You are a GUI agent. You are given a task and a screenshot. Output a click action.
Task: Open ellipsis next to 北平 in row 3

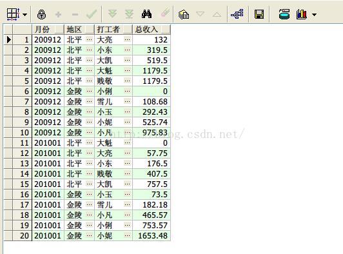[89, 60]
